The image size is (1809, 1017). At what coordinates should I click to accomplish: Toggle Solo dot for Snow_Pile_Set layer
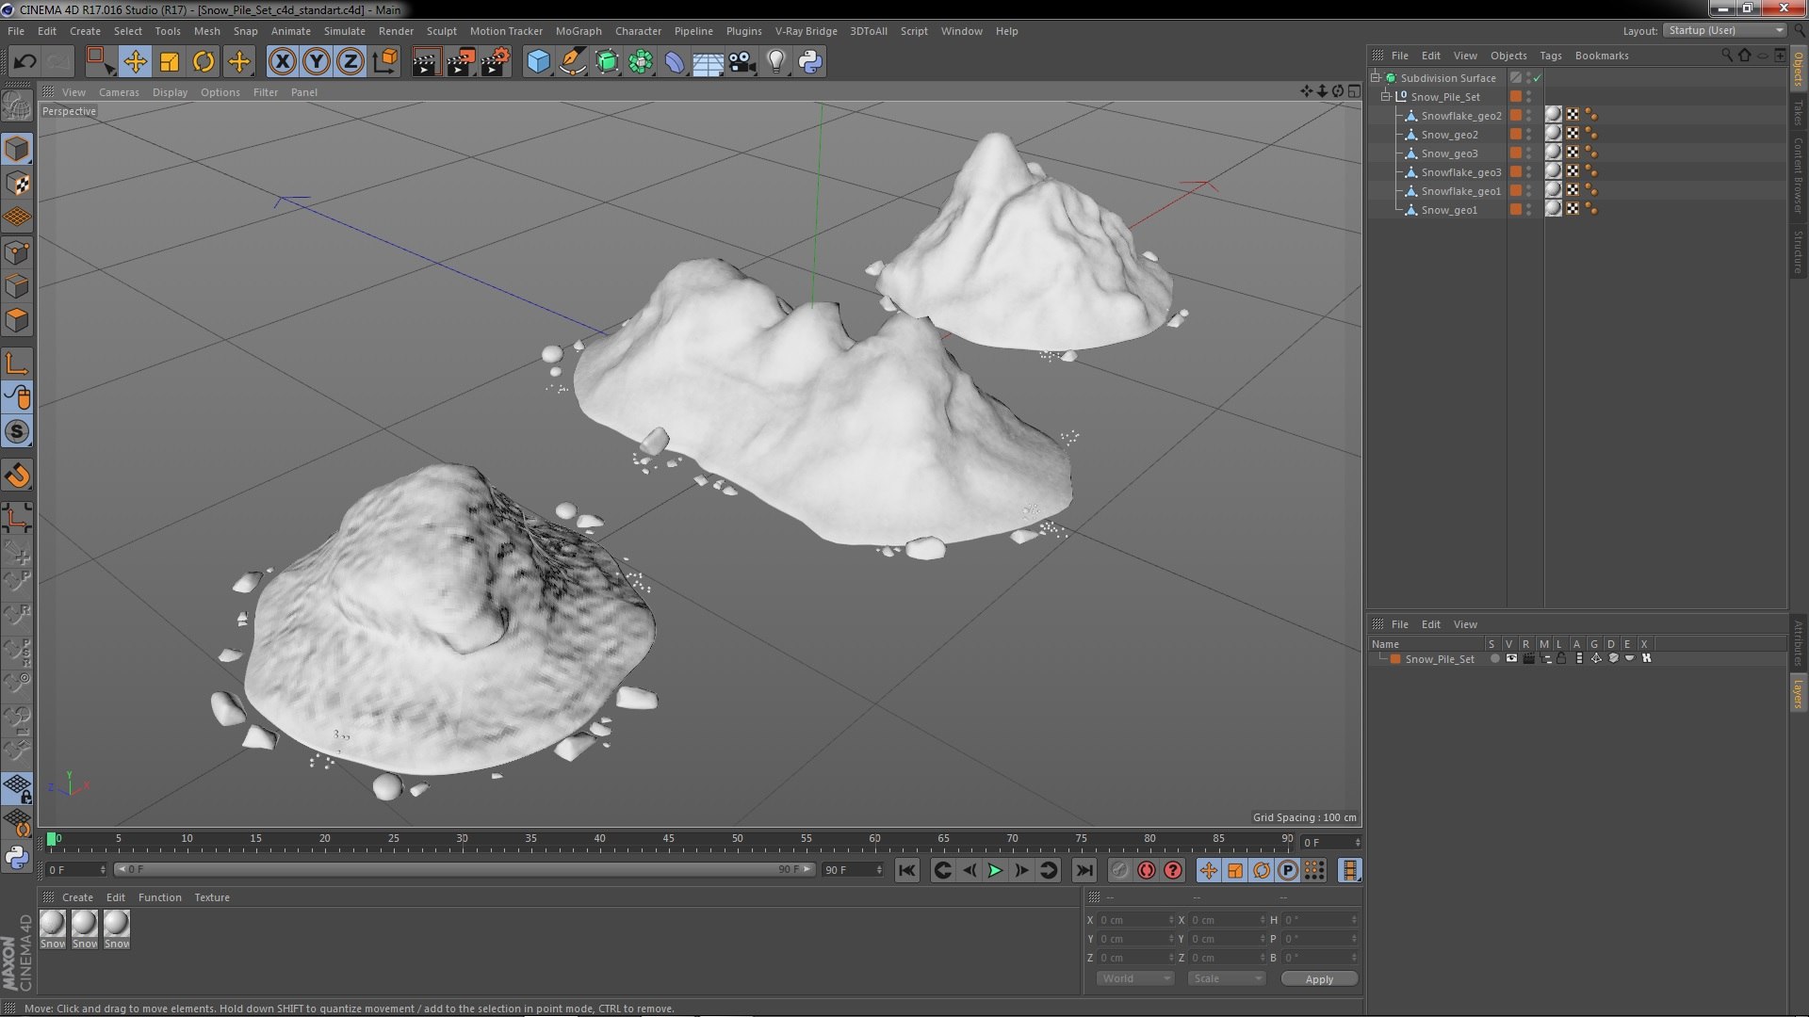tap(1494, 659)
